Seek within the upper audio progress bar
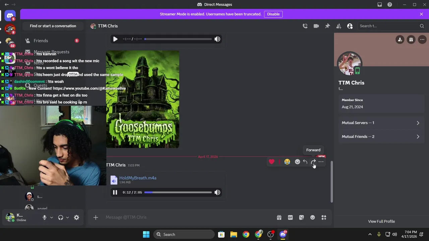429x241 pixels. (x=178, y=39)
